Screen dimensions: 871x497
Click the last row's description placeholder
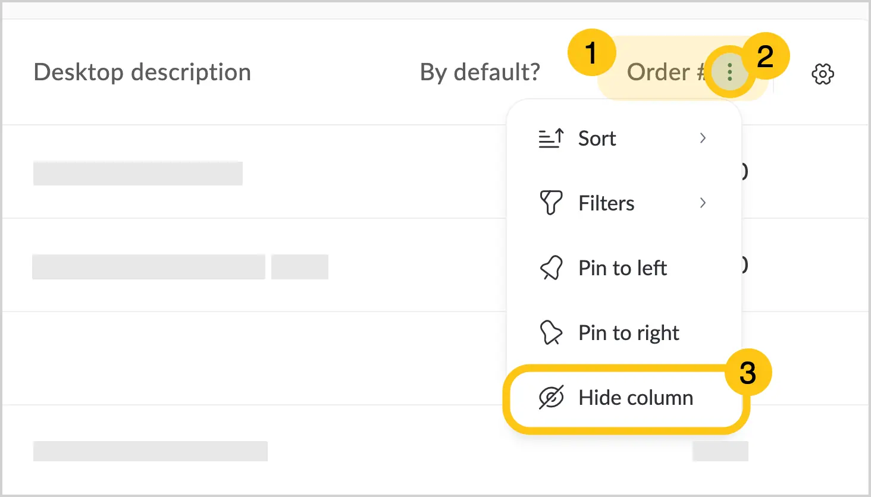click(151, 451)
